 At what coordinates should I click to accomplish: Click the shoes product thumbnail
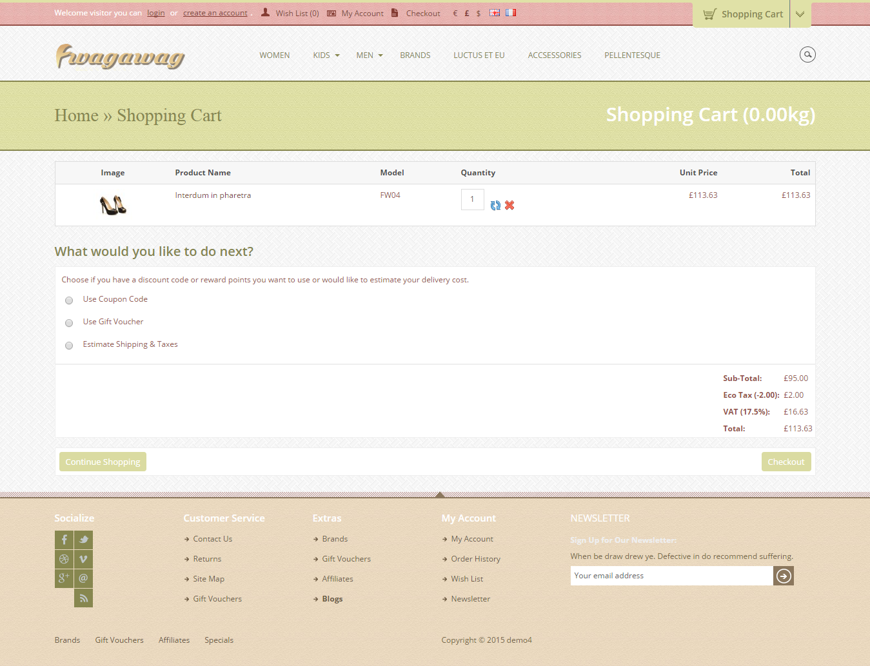coord(113,205)
